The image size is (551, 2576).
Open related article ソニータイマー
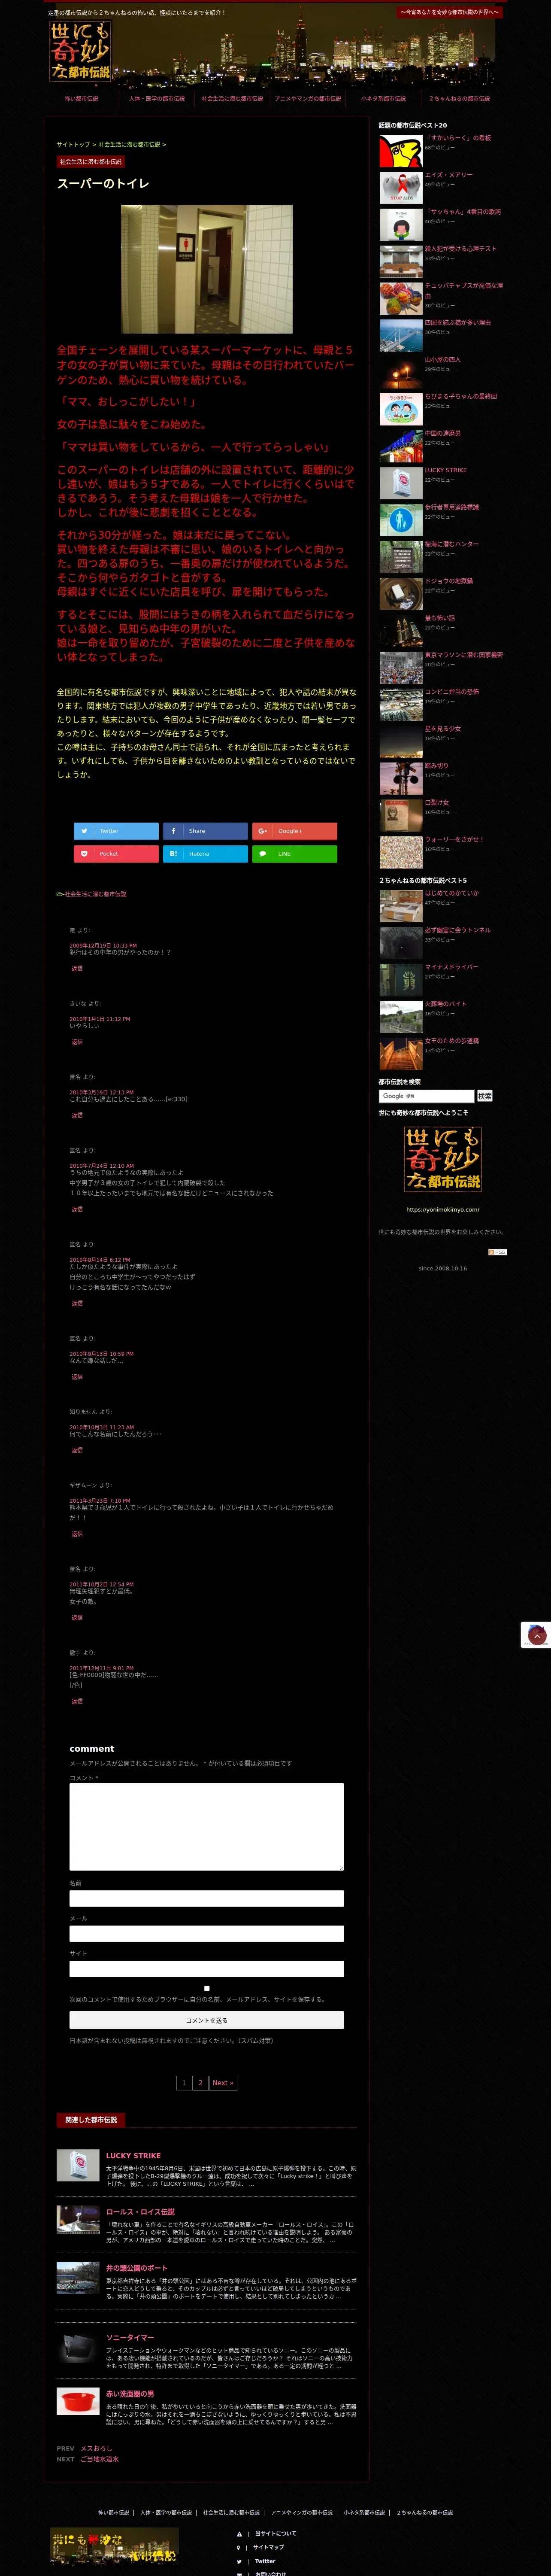[x=130, y=2338]
